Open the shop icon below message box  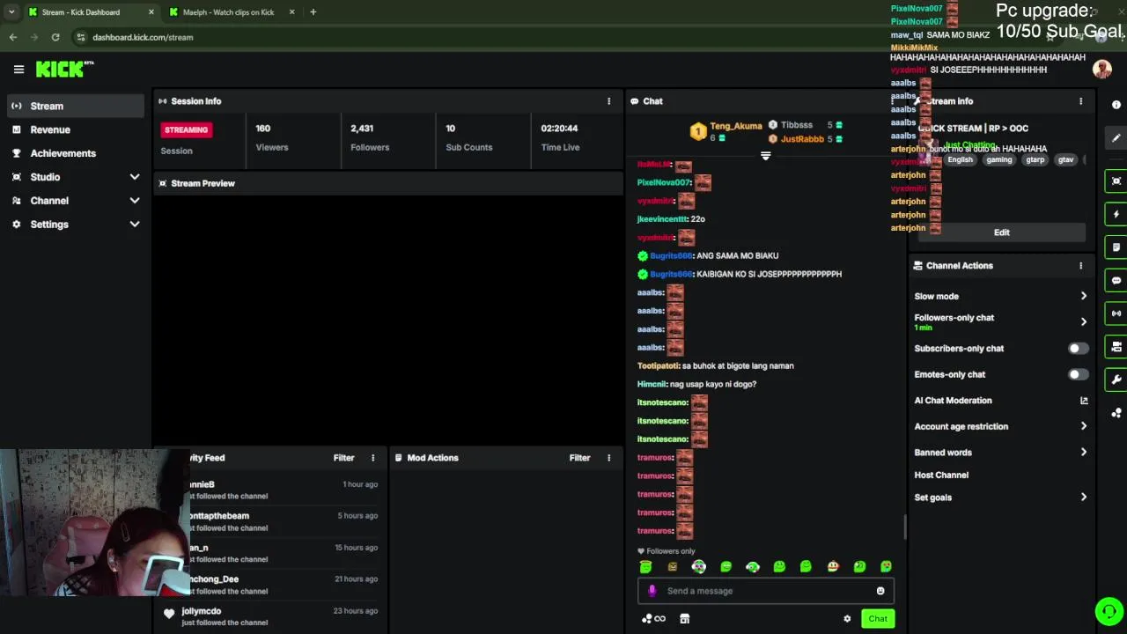(684, 619)
